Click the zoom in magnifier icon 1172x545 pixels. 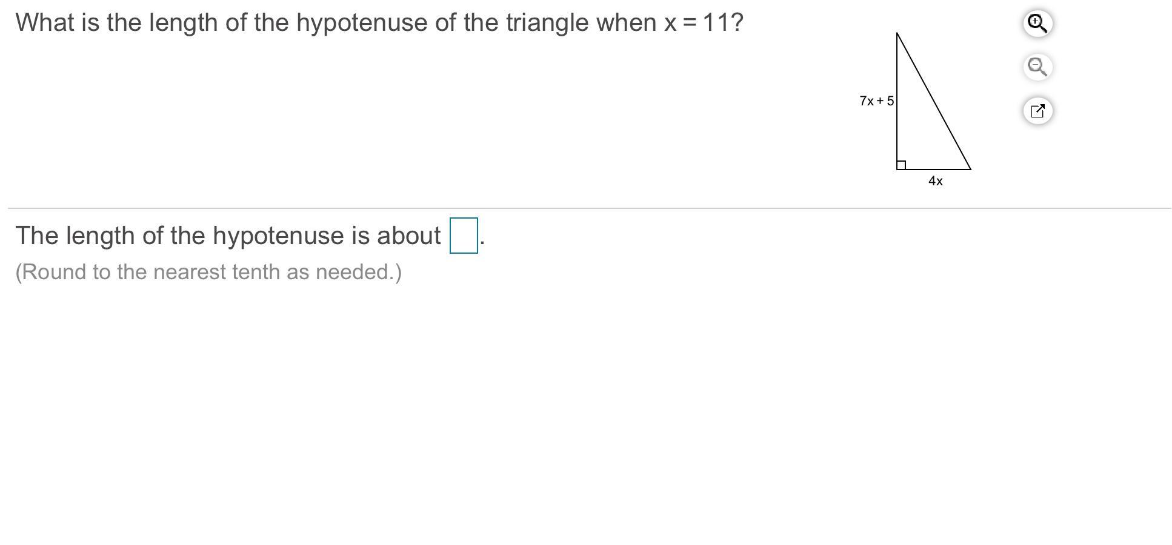[x=1037, y=23]
